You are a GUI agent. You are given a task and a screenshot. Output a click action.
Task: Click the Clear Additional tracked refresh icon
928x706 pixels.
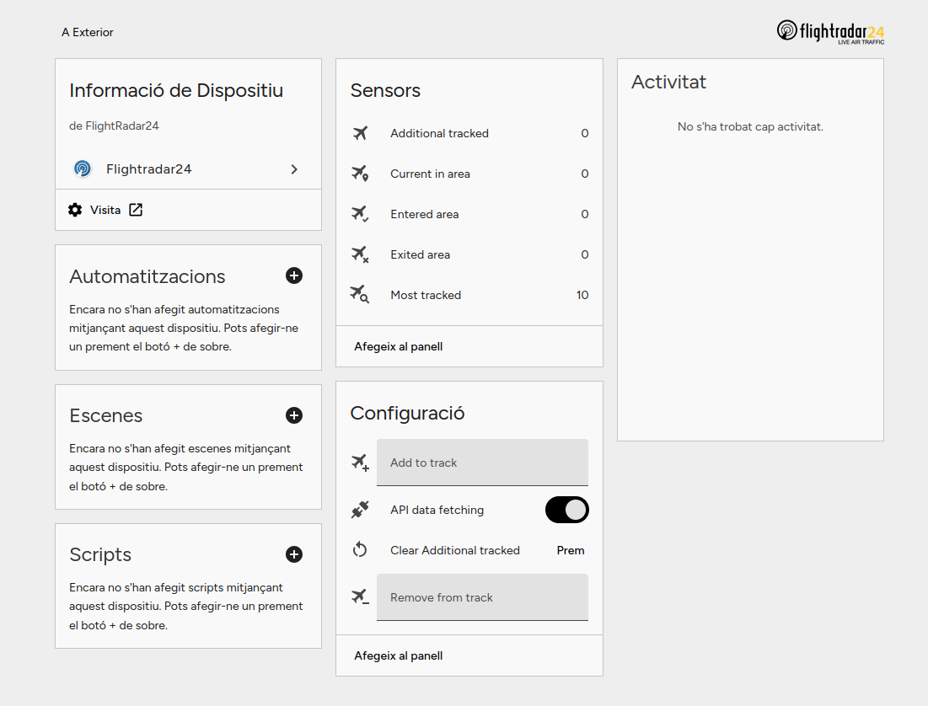tap(360, 550)
